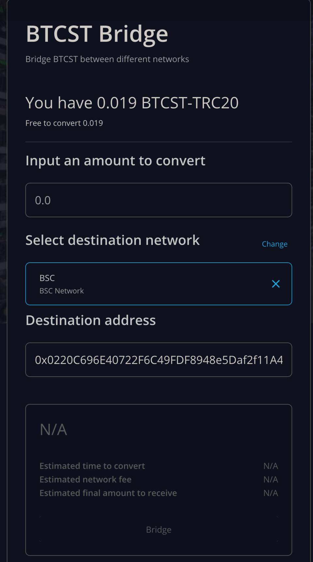Click the Change network link
Image resolution: width=313 pixels, height=562 pixels.
point(275,244)
